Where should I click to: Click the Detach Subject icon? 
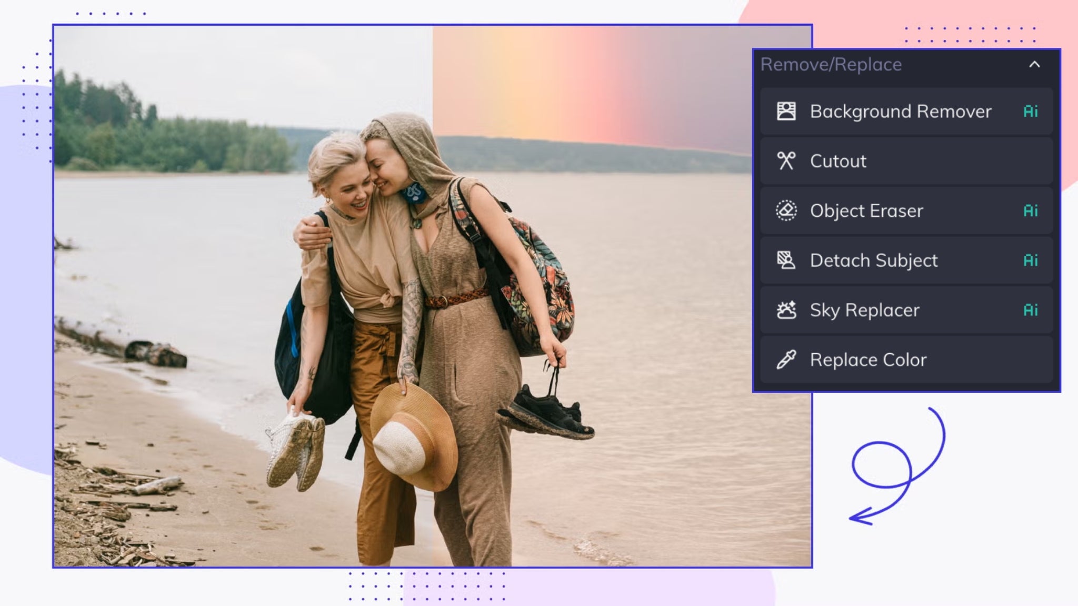(x=786, y=260)
